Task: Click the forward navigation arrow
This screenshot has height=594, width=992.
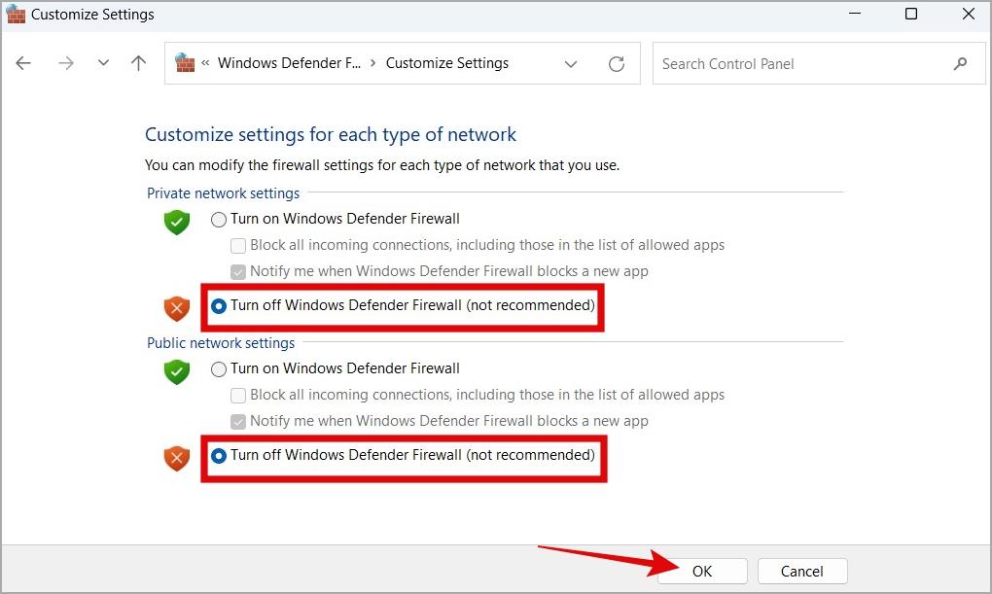Action: point(66,63)
